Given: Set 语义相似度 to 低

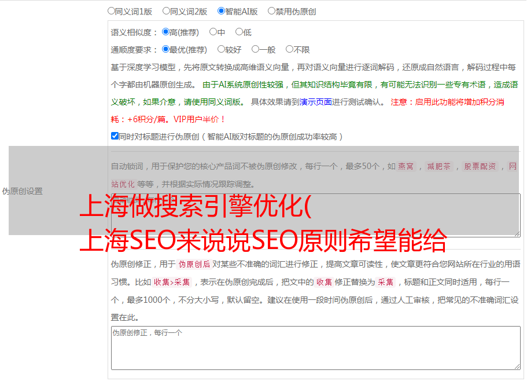Looking at the screenshot, I should (239, 32).
